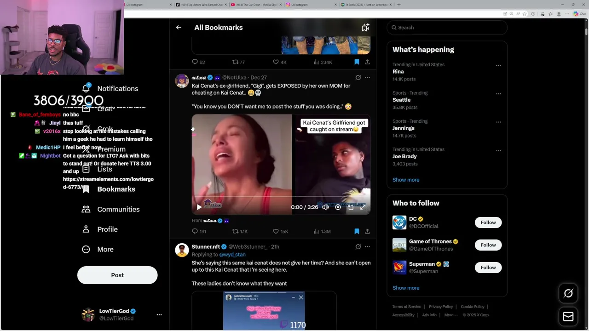Open Stunner.nft's profile avatar
The image size is (589, 331).
click(182, 250)
